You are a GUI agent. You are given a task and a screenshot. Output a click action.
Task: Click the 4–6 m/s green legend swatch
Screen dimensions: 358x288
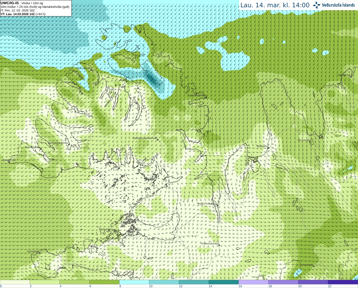coord(74,282)
